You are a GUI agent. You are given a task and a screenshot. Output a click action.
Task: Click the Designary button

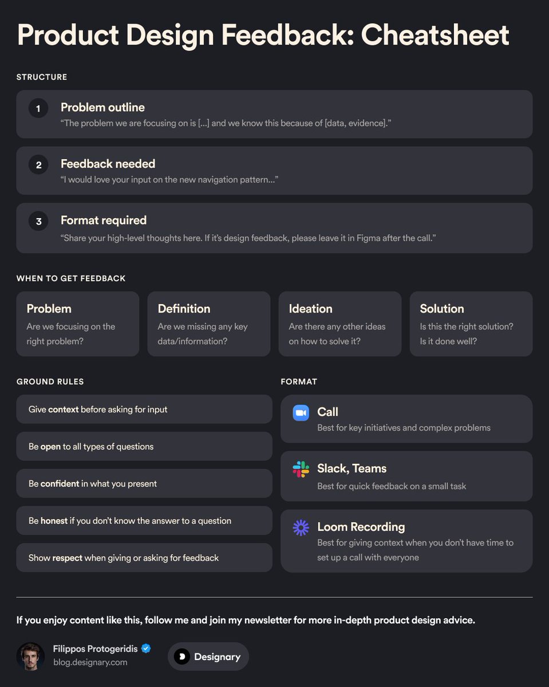(x=208, y=657)
